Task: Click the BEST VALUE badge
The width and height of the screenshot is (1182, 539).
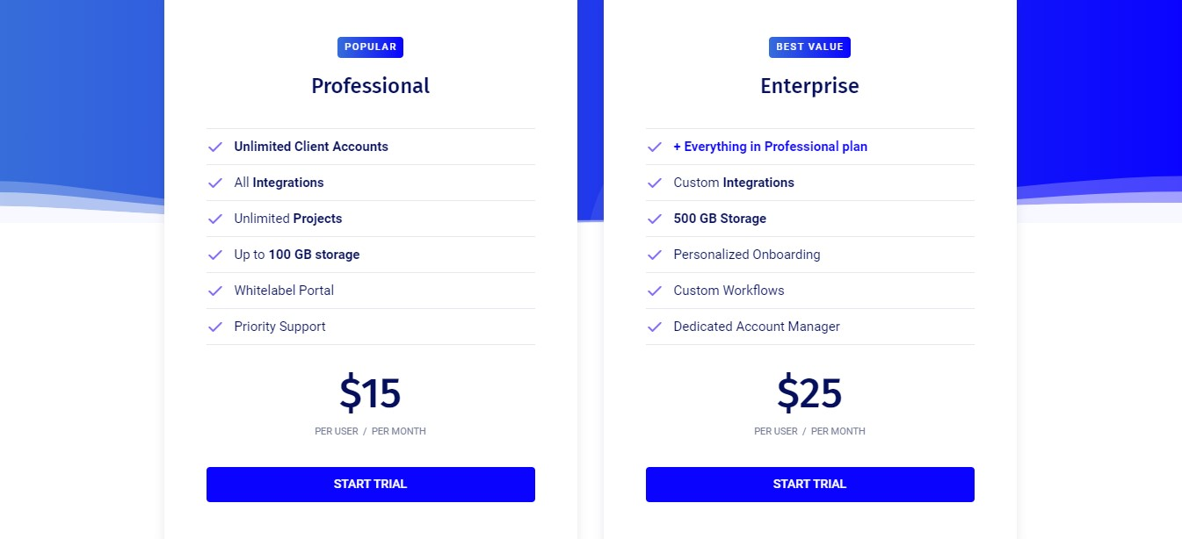Action: [809, 47]
